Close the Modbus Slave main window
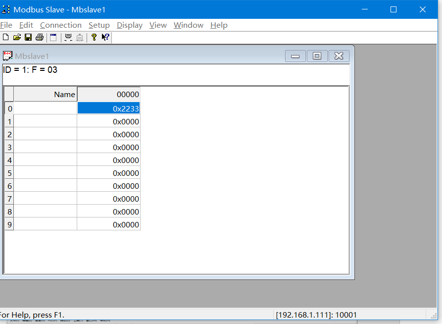The height and width of the screenshot is (324, 442). point(423,9)
